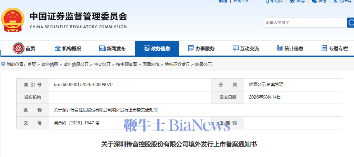
Task: Focus the keyword search input field
Action: tap(305, 23)
